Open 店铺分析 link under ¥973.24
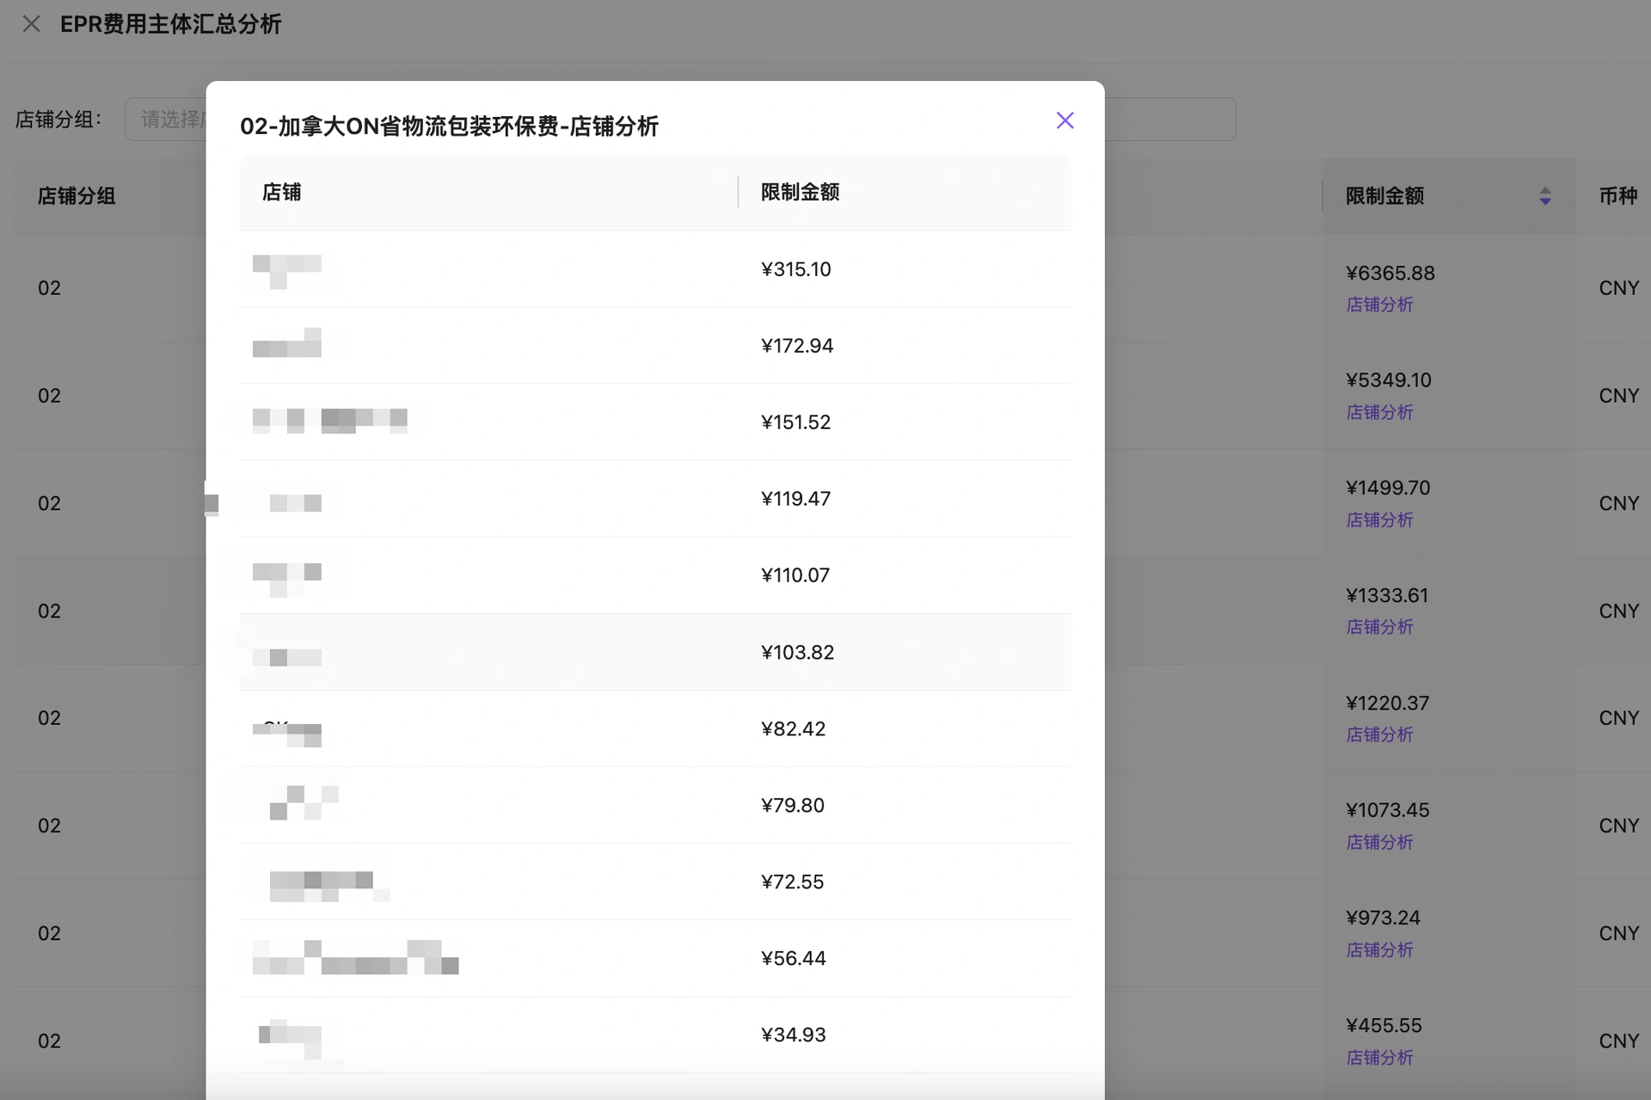 click(x=1379, y=949)
